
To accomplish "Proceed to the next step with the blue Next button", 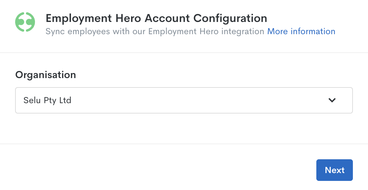I will (334, 170).
